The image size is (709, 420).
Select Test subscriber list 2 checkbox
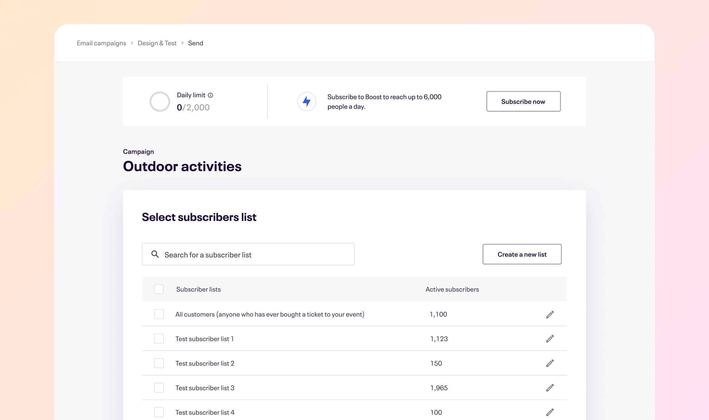159,363
